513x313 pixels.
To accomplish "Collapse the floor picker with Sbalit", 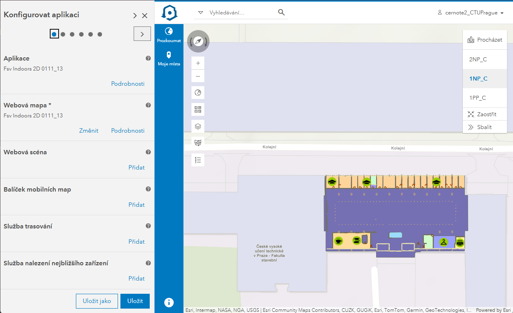I will [485, 127].
